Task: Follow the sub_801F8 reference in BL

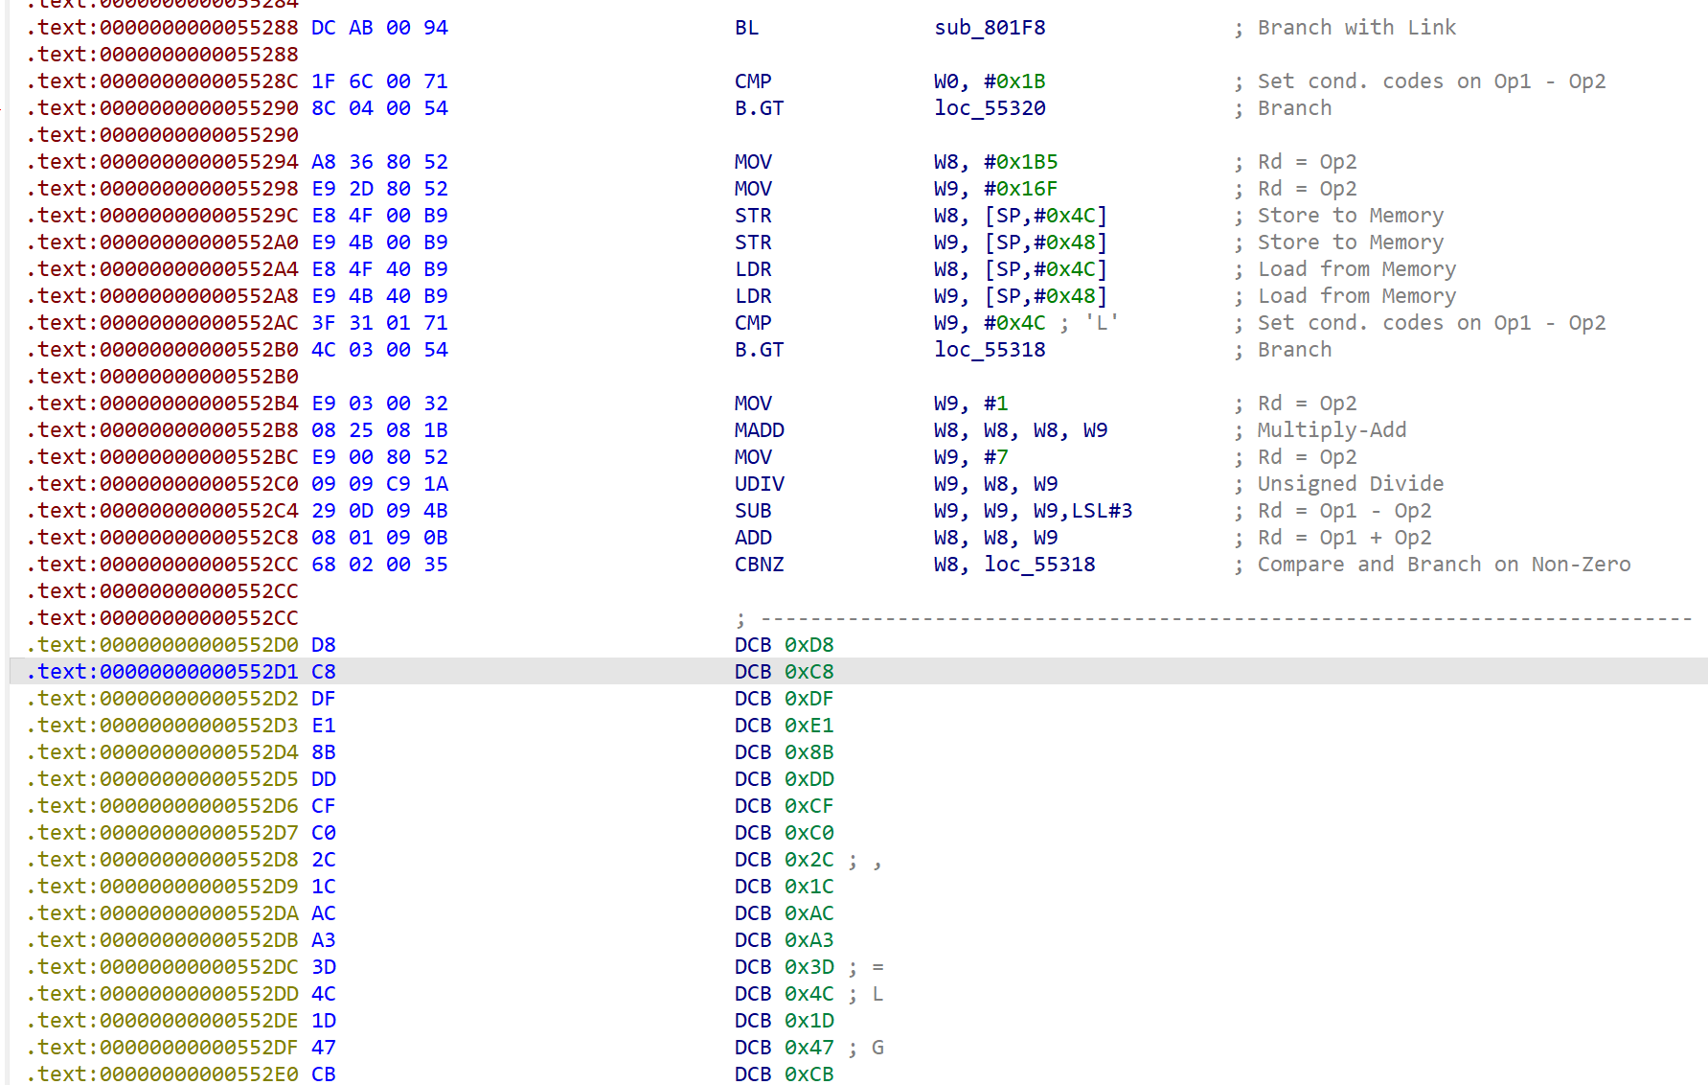Action: (x=990, y=28)
